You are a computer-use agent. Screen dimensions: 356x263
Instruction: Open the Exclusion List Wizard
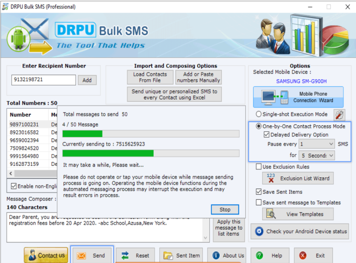[298, 178]
